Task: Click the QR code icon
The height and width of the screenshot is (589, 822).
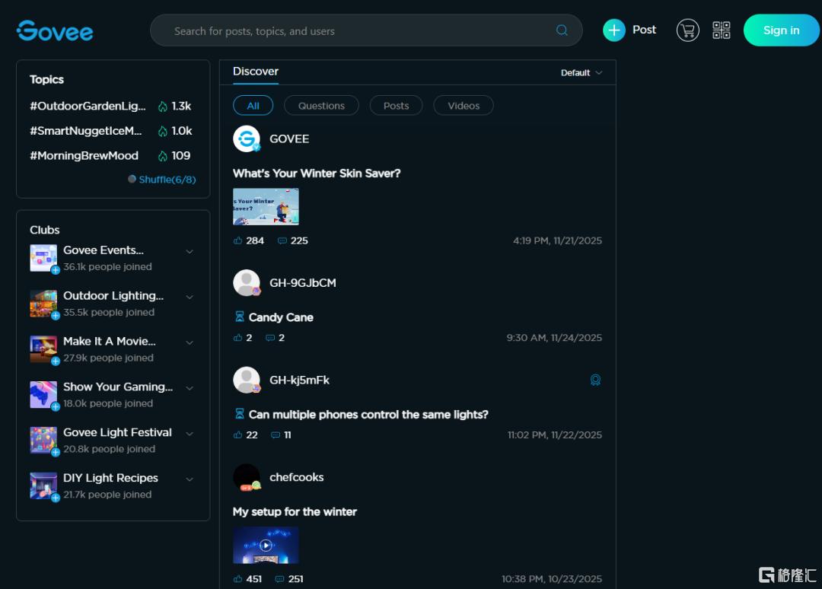Action: click(x=721, y=30)
